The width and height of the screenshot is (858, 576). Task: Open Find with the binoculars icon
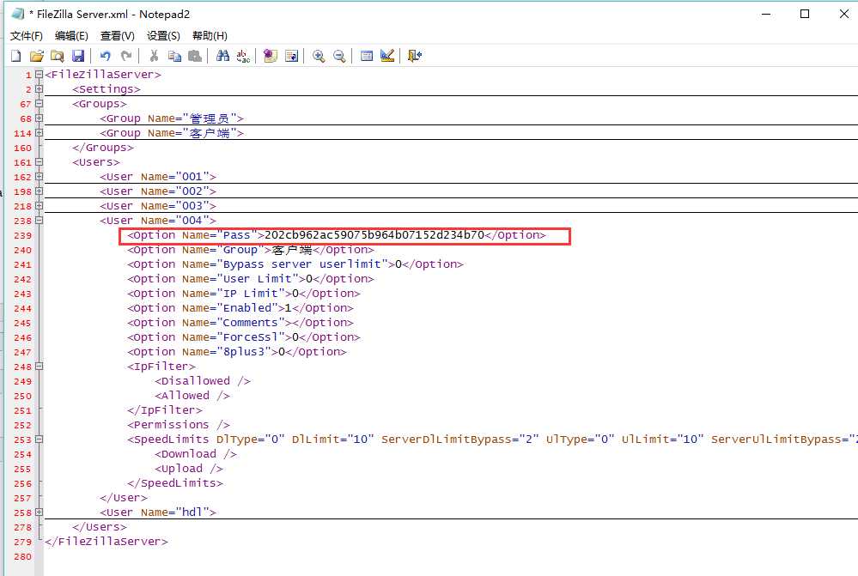tap(222, 56)
